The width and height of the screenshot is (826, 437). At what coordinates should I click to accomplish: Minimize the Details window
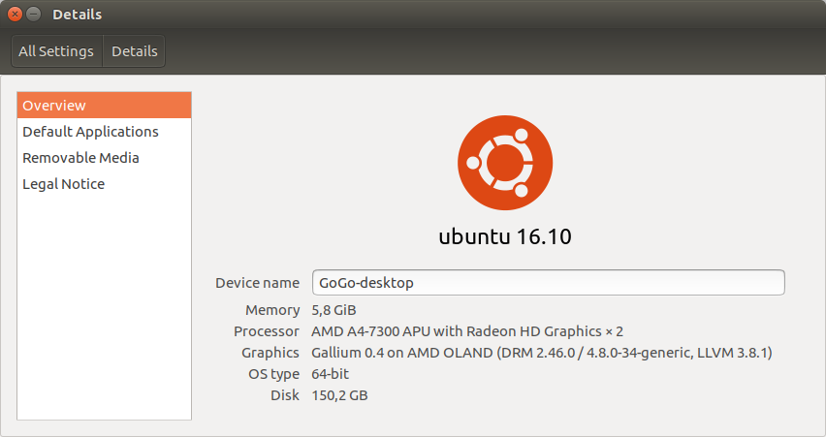pyautogui.click(x=34, y=15)
